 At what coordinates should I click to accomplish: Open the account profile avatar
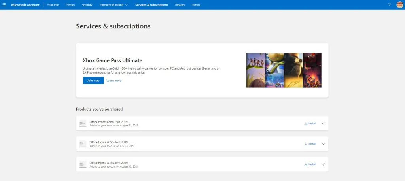[x=399, y=5]
